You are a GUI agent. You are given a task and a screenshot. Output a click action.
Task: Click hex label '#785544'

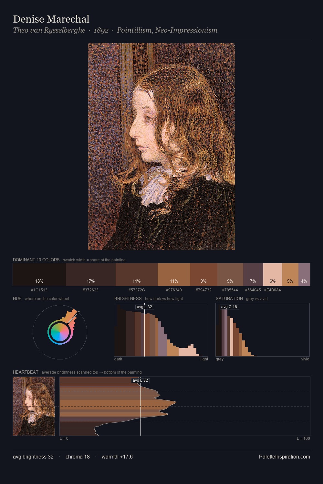click(x=230, y=290)
